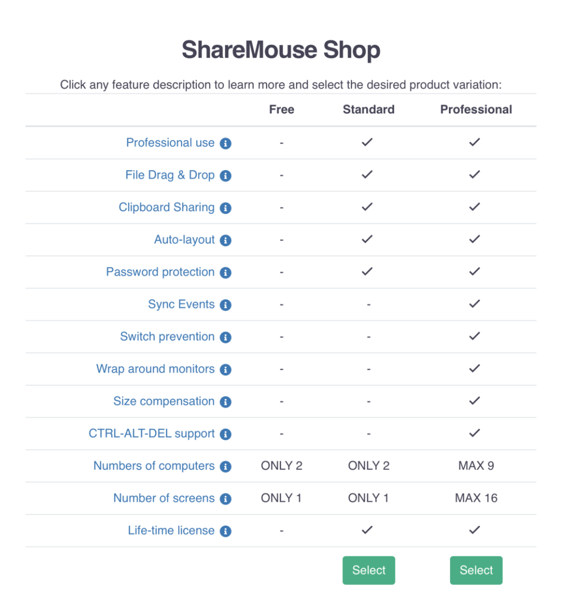Open the Size compensation info icon
Screen dimensions: 562x611
(225, 402)
